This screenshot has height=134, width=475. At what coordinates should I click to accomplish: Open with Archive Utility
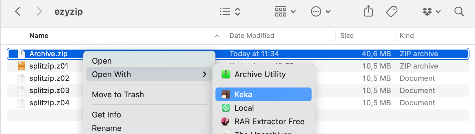(x=264, y=74)
